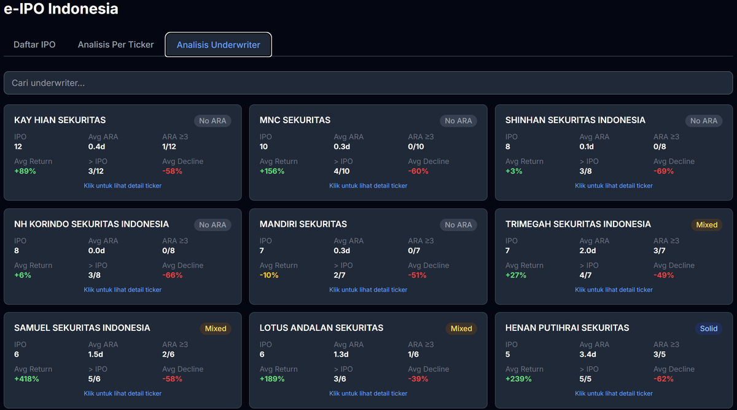Click the HENAN PUTIHRAI SEKURITAS card title
This screenshot has height=410, width=737.
[x=567, y=328]
